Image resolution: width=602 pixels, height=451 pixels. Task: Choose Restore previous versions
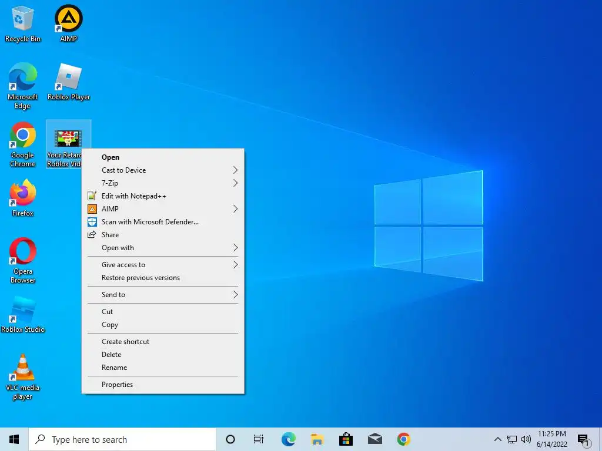click(163, 278)
